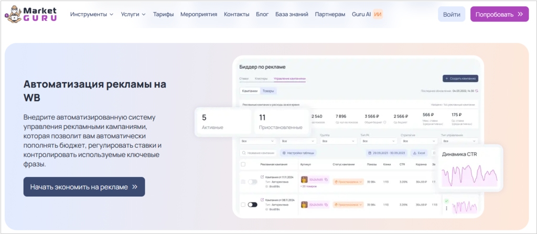Click the Market Guru logo
Image resolution: width=537 pixels, height=234 pixels.
pyautogui.click(x=30, y=14)
